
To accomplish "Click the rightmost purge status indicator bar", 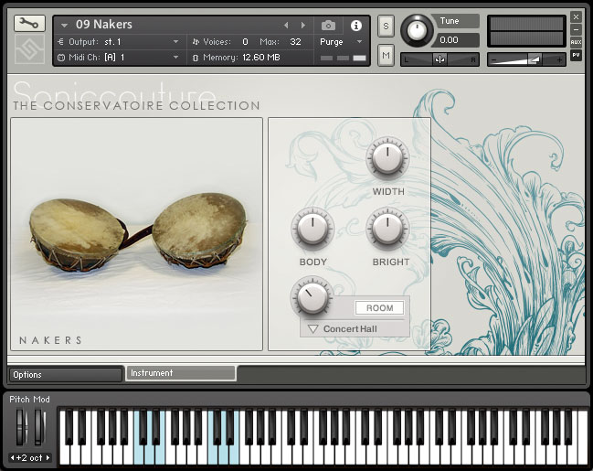I will coord(359,58).
